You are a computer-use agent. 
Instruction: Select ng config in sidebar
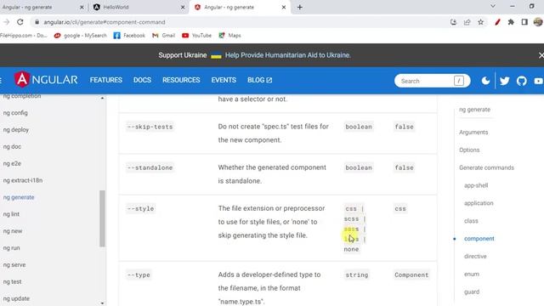tap(15, 113)
